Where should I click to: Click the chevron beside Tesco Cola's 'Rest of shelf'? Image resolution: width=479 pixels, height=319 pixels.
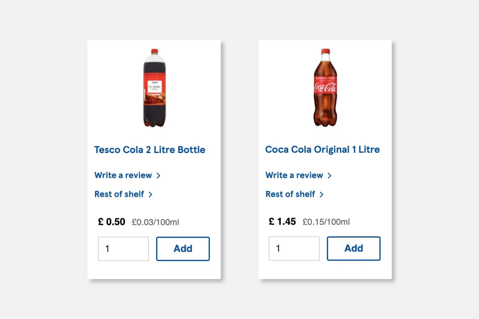[x=150, y=194]
